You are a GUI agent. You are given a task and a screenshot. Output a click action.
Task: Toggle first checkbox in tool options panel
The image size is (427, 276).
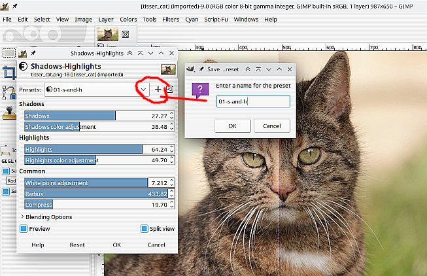pyautogui.click(x=6, y=171)
